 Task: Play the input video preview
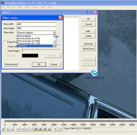click(7, 129)
